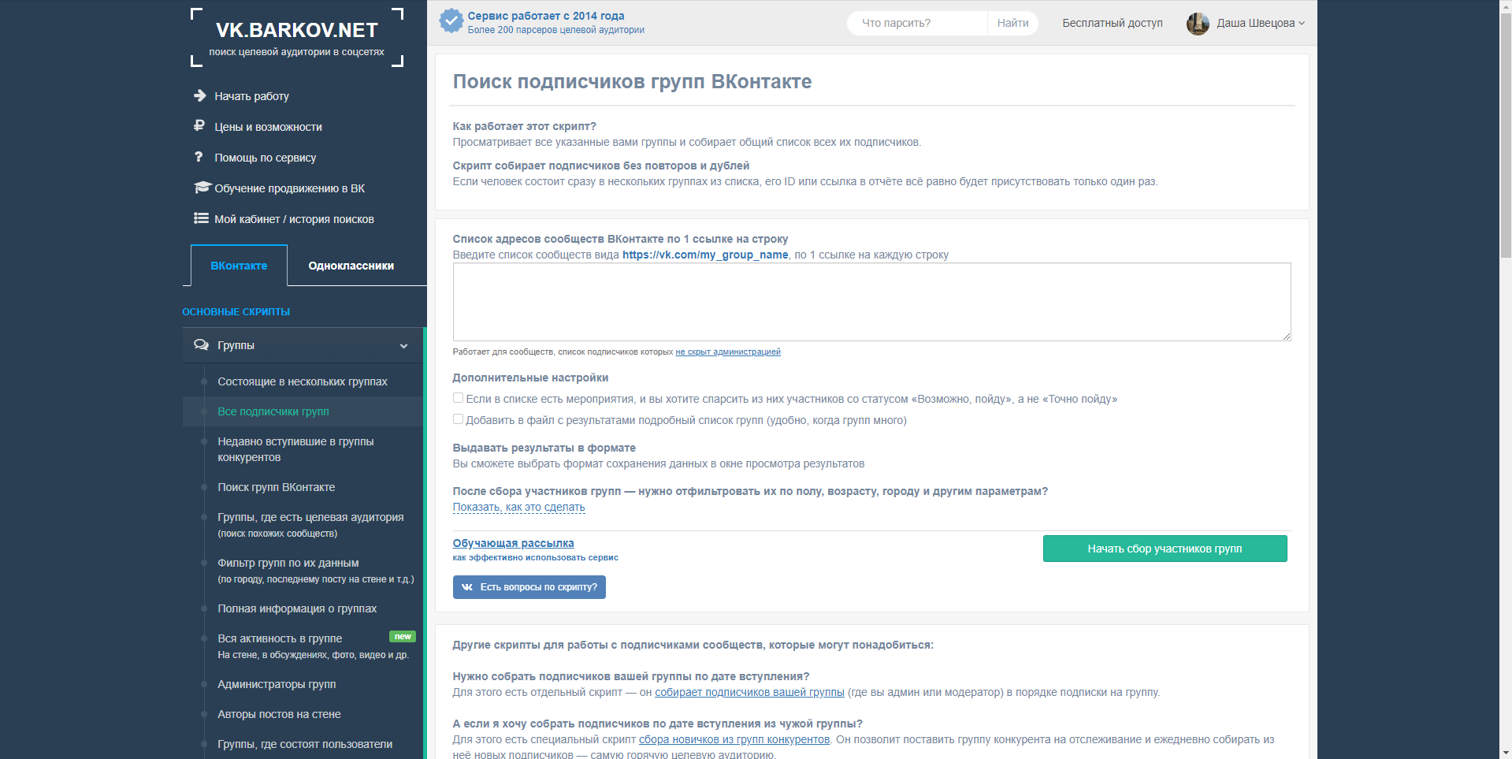Click the blue verified badge icon in header
Screen dimensions: 1512x759
(x=451, y=21)
